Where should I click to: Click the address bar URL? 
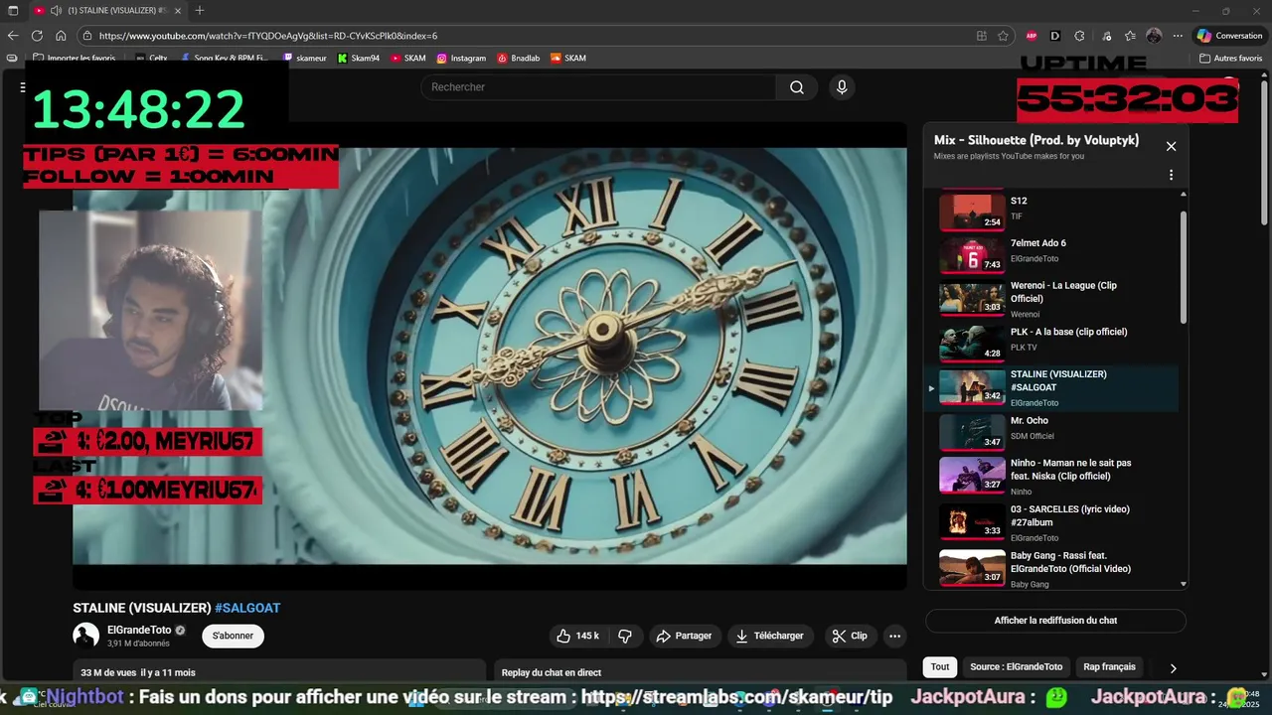click(x=268, y=36)
